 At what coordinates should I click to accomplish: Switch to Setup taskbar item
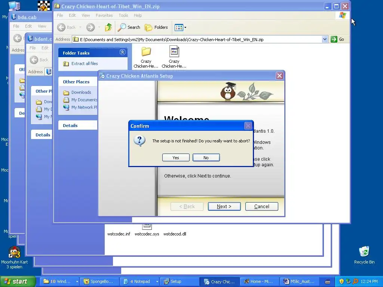click(179, 282)
